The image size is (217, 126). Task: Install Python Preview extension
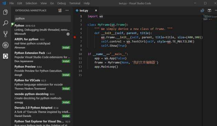(66, 75)
